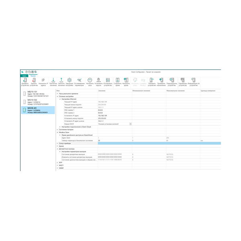Open the Файл menu tab
Viewport: 241px width, 241px height.
pos(25,75)
